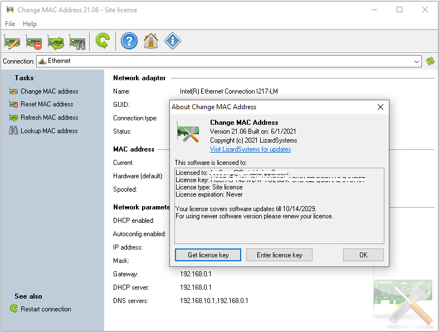Choose Refresh MAC address task in sidebar

click(x=49, y=118)
